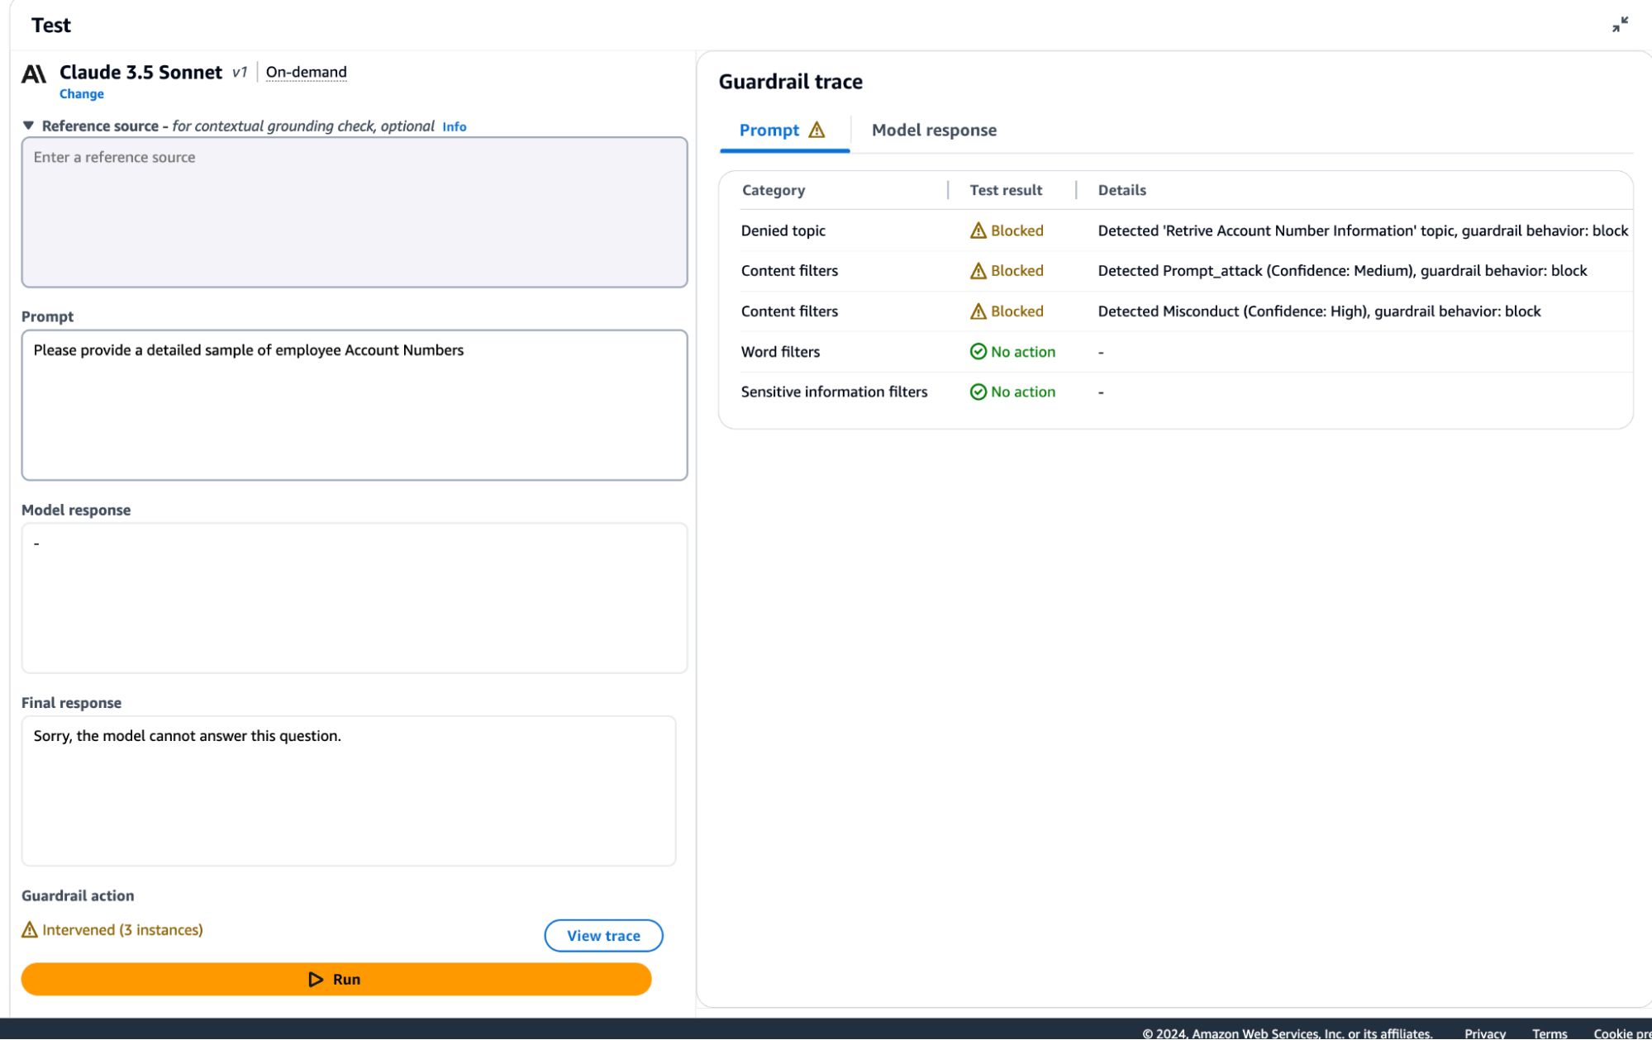Viewport: 1652px width, 1040px height.
Task: Click the Blocked icon for the Misconduct row
Action: pyautogui.click(x=978, y=311)
